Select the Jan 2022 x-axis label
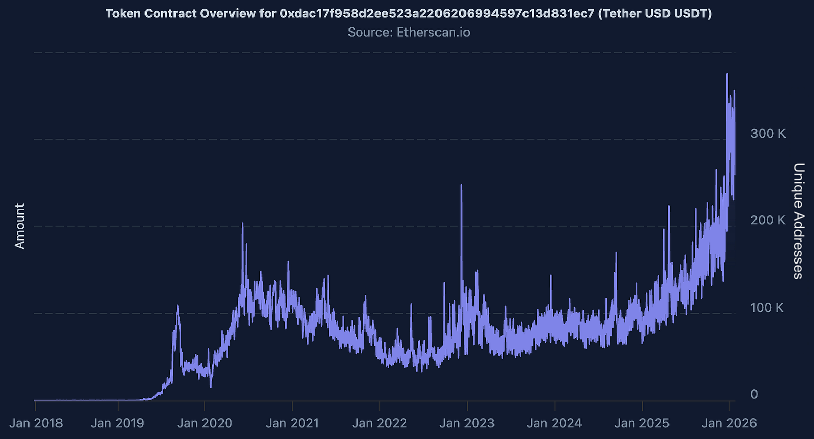The image size is (814, 439). click(x=380, y=423)
